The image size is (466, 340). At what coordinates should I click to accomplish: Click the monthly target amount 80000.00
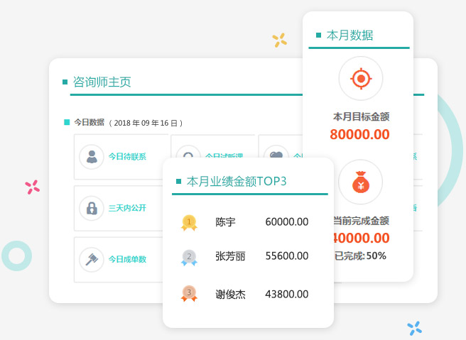click(359, 133)
